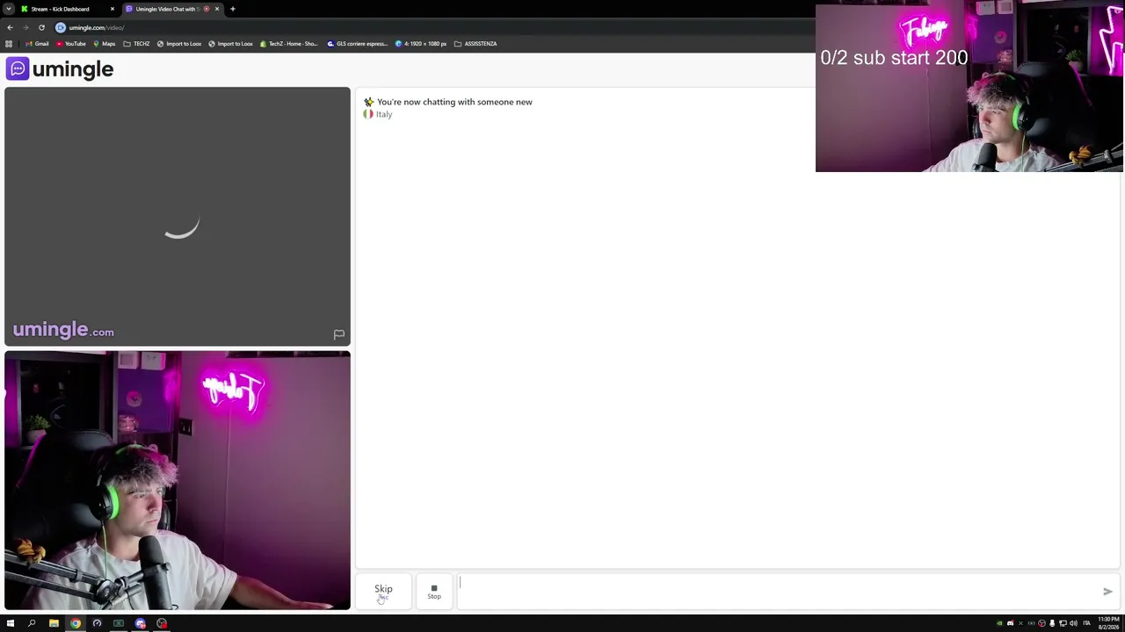
Task: Click the Umingle logo
Action: 60,68
